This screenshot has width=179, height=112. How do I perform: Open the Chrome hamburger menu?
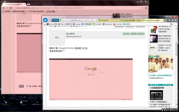click(x=146, y=8)
